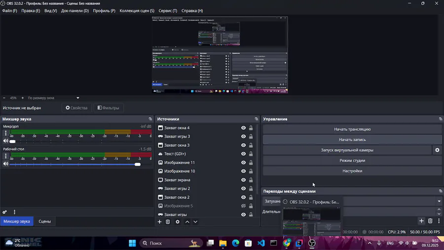Open Windows Start menu
Viewport: 444px width, 250px height.
point(132,243)
